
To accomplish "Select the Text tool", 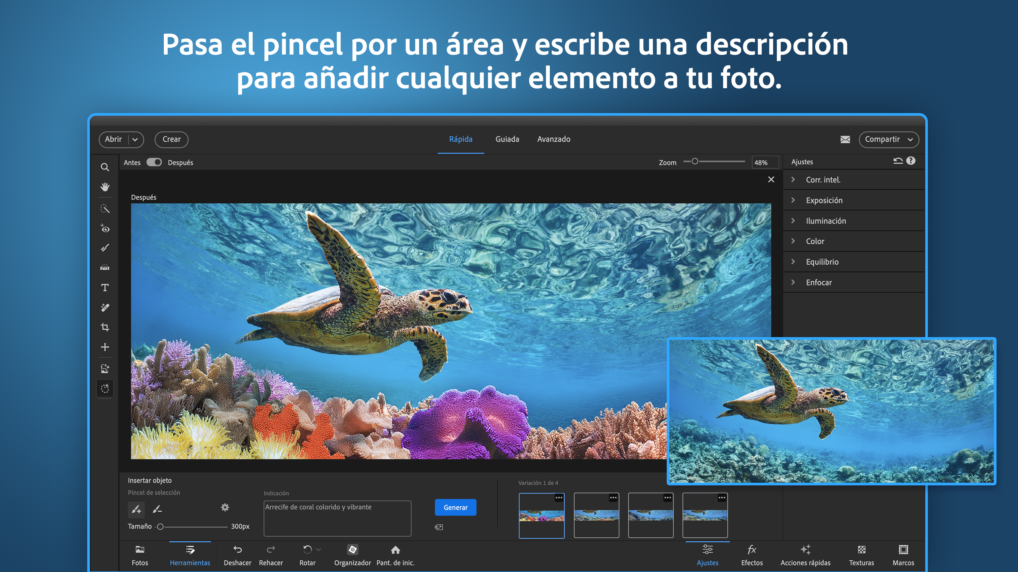I will click(105, 288).
